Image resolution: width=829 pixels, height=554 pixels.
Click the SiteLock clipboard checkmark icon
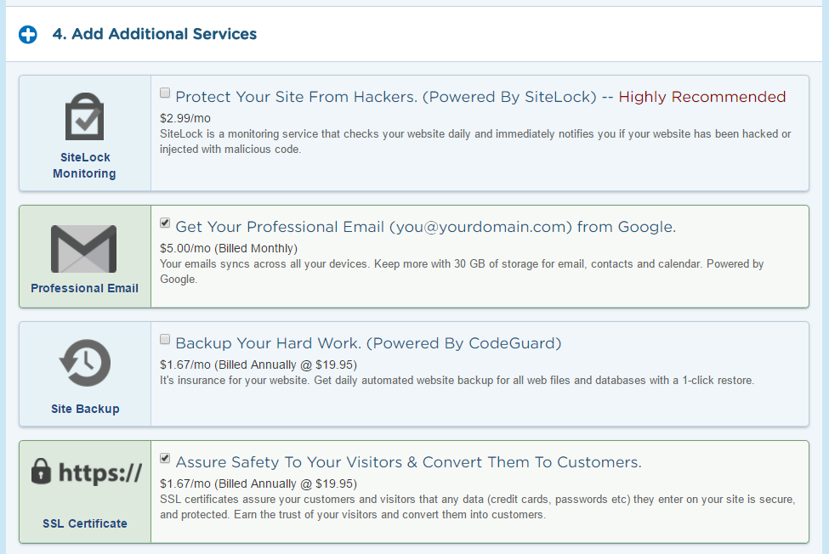pyautogui.click(x=84, y=116)
